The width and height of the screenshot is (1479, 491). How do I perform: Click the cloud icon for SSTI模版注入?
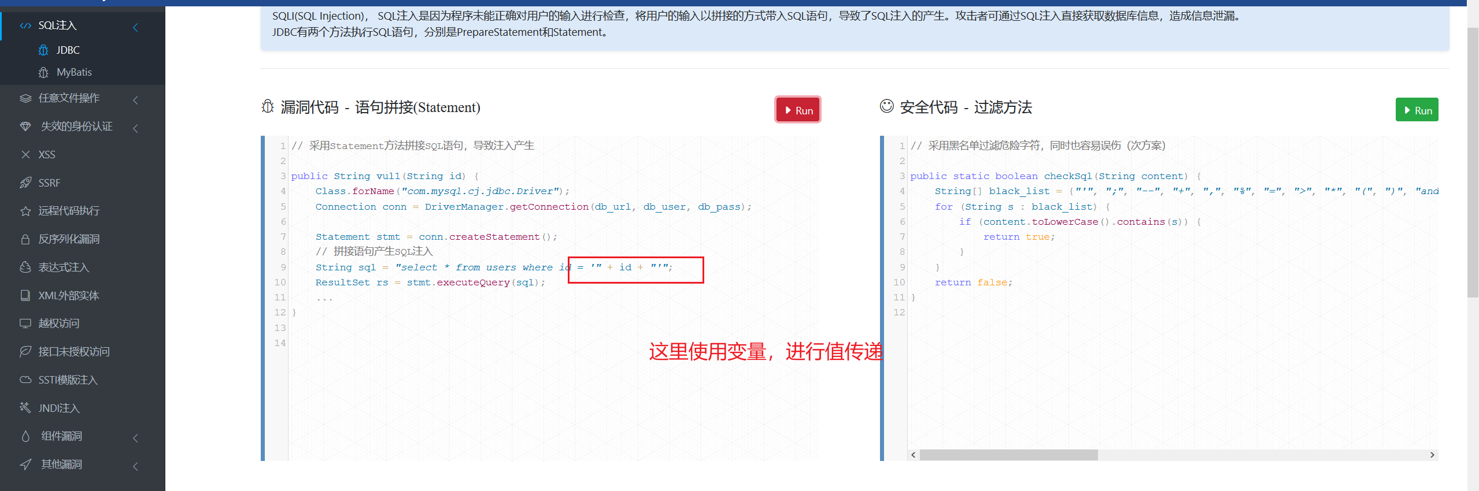click(25, 380)
